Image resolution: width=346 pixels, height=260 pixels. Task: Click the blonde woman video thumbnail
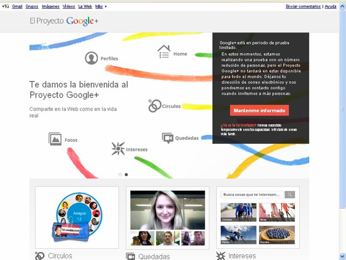coord(167,210)
